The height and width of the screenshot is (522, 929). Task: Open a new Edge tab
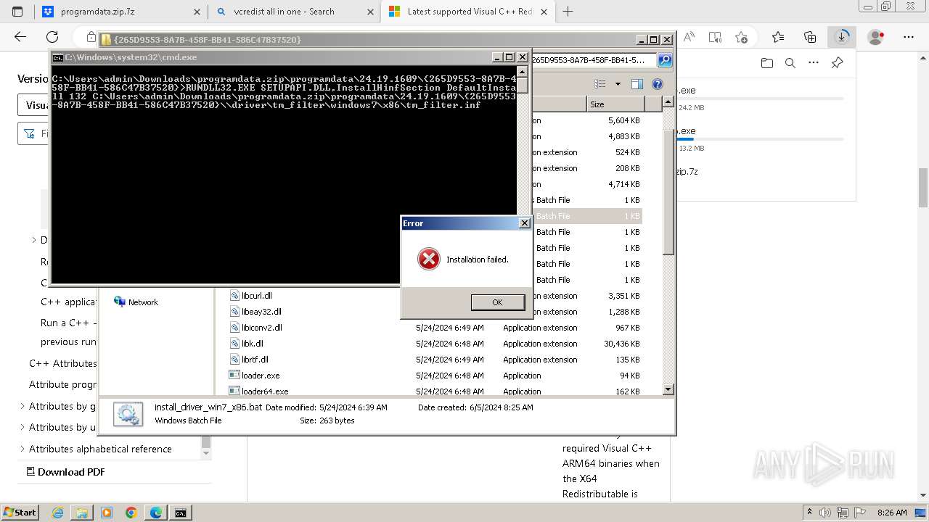(568, 12)
